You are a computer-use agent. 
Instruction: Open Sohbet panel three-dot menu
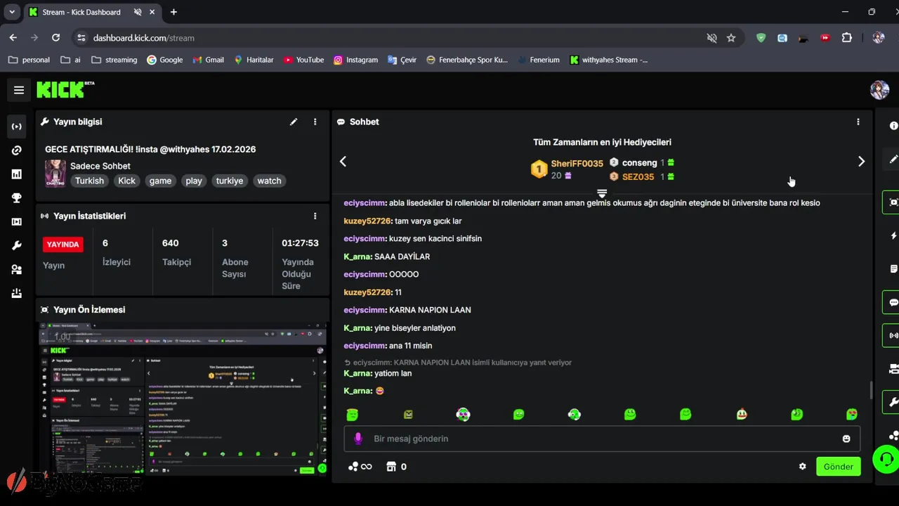(x=858, y=122)
